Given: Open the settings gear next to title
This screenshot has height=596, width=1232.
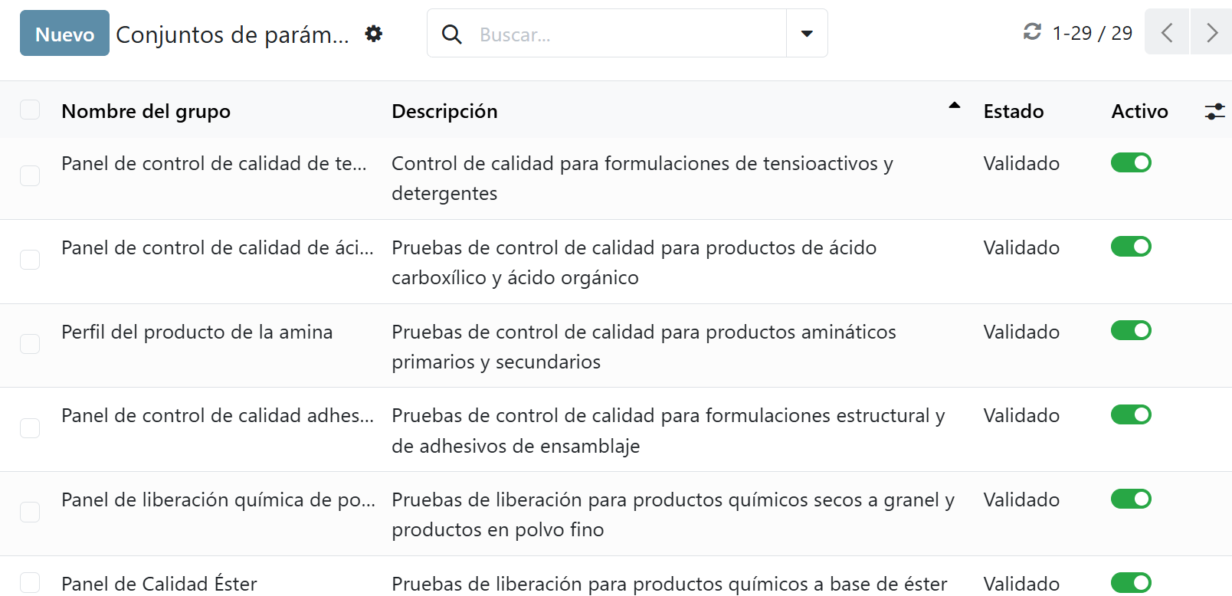Looking at the screenshot, I should (374, 34).
